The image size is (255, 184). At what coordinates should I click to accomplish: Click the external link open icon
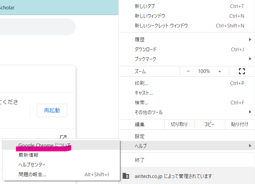(x=63, y=137)
